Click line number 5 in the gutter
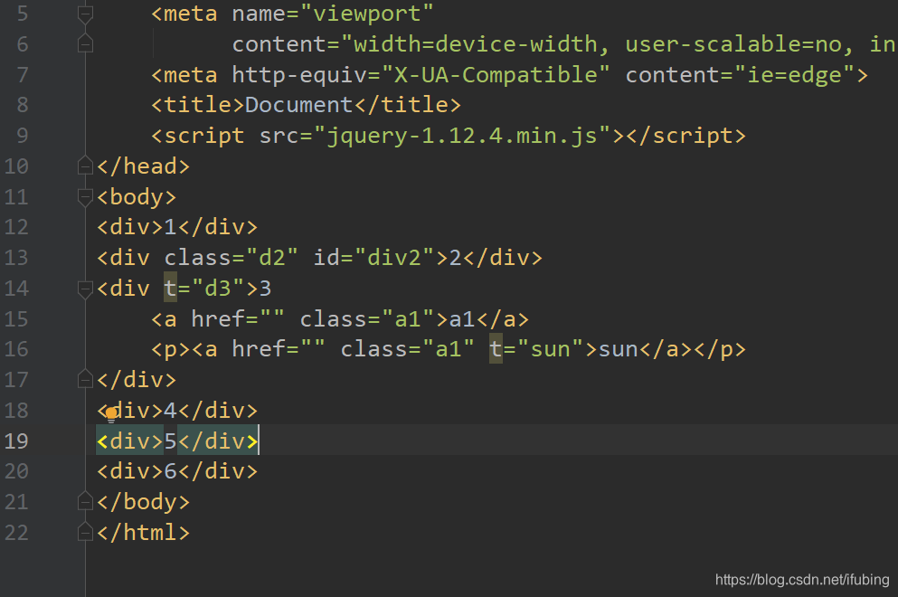The image size is (898, 597). point(22,14)
